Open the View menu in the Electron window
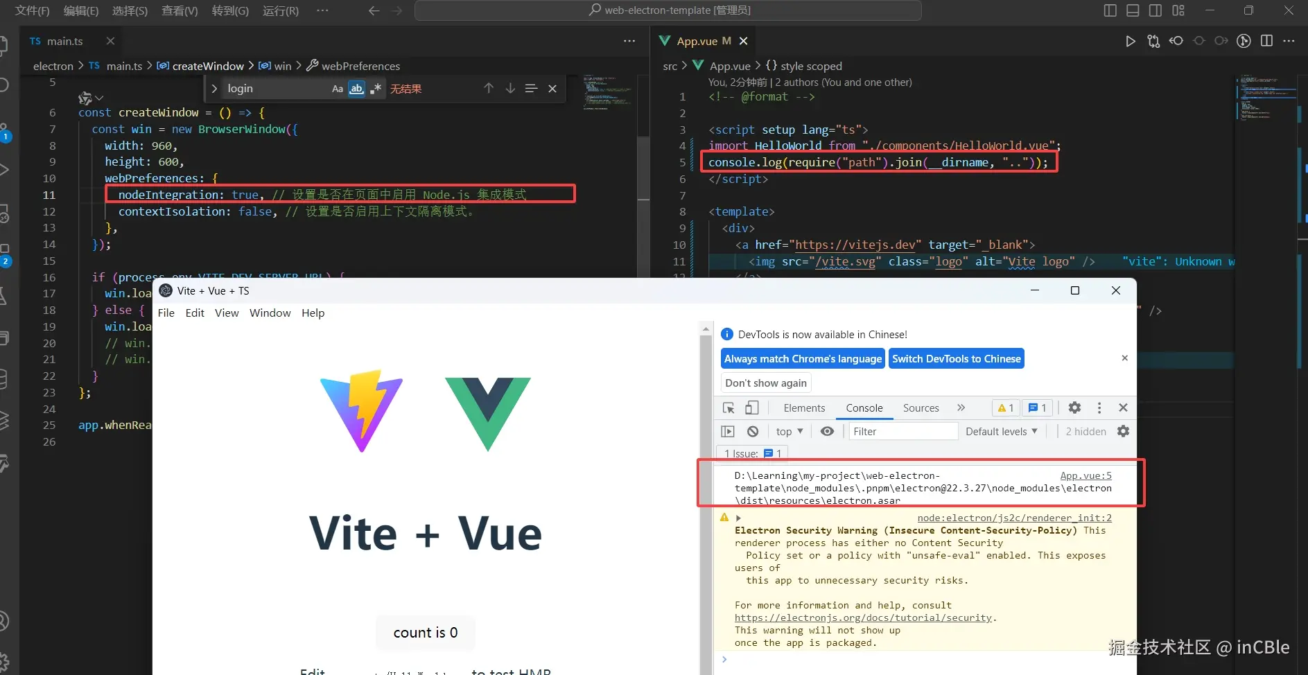Viewport: 1308px width, 675px height. [227, 313]
